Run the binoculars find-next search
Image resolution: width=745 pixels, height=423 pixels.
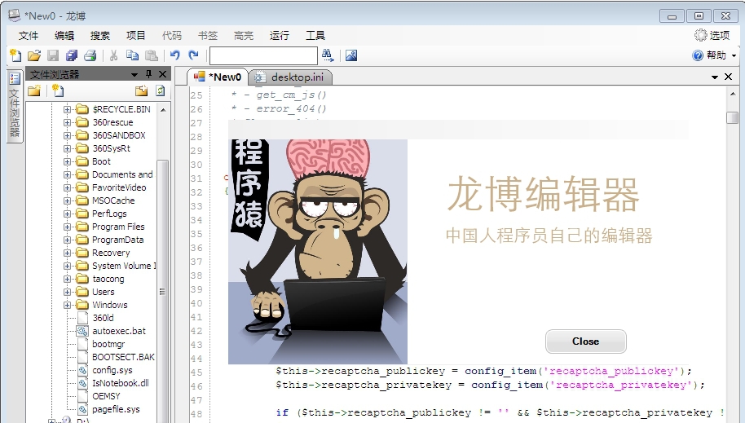tap(328, 55)
